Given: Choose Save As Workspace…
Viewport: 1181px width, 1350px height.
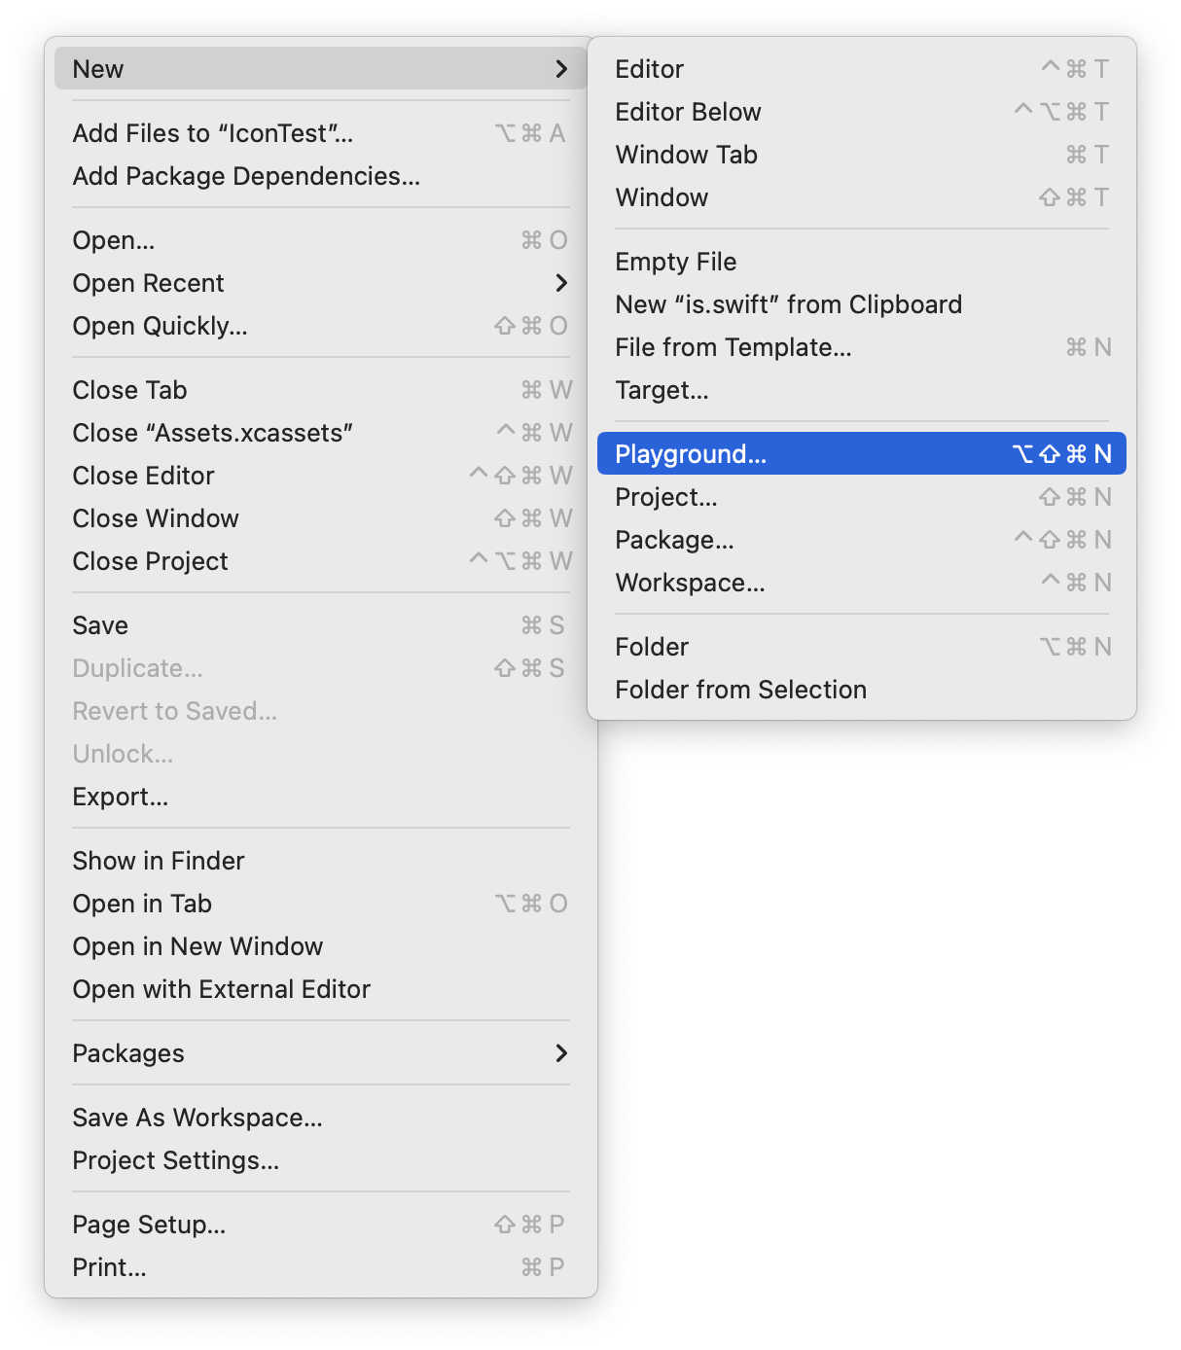Looking at the screenshot, I should tap(197, 1118).
